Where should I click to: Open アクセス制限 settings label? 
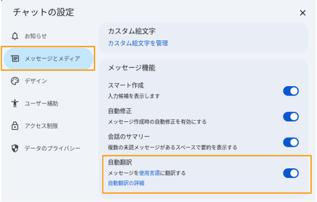click(41, 126)
